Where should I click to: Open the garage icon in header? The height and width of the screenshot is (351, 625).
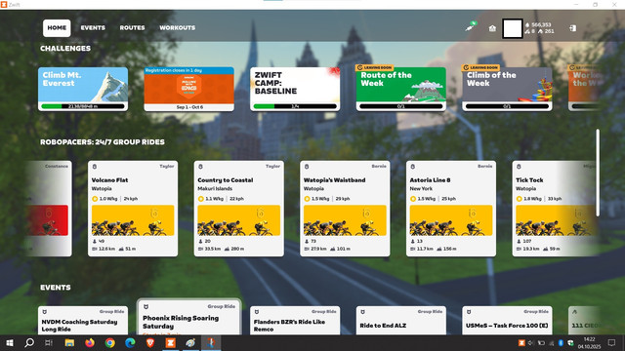point(492,28)
